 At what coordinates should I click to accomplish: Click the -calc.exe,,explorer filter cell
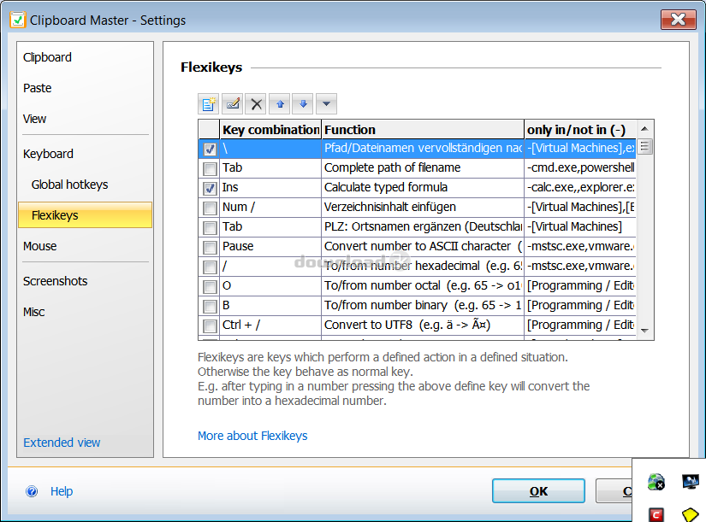click(580, 188)
